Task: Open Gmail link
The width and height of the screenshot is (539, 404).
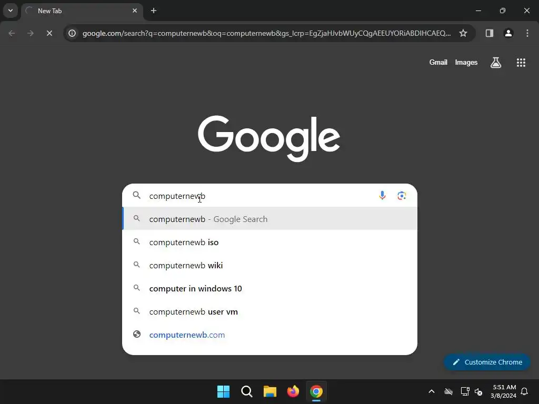Action: coord(438,63)
